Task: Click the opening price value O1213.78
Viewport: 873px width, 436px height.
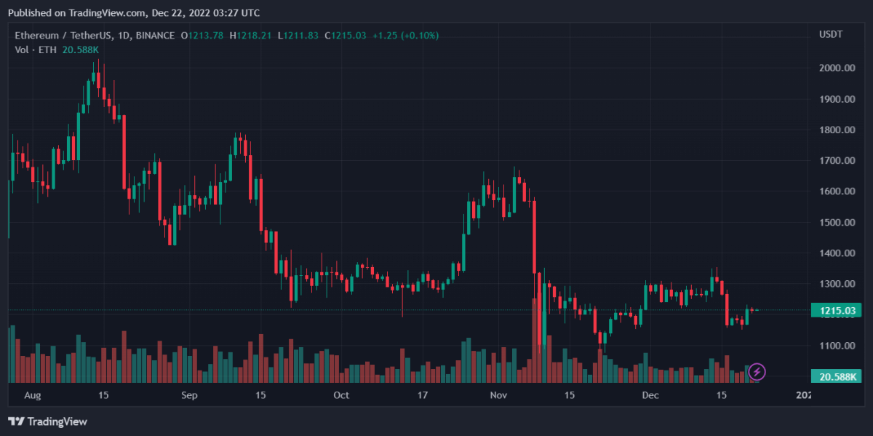Action: [203, 36]
